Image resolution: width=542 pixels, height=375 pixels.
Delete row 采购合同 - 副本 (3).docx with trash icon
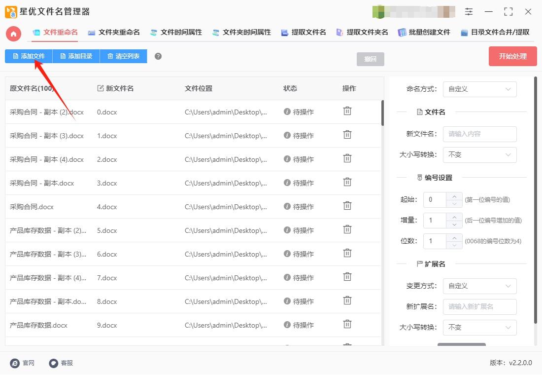click(x=347, y=135)
